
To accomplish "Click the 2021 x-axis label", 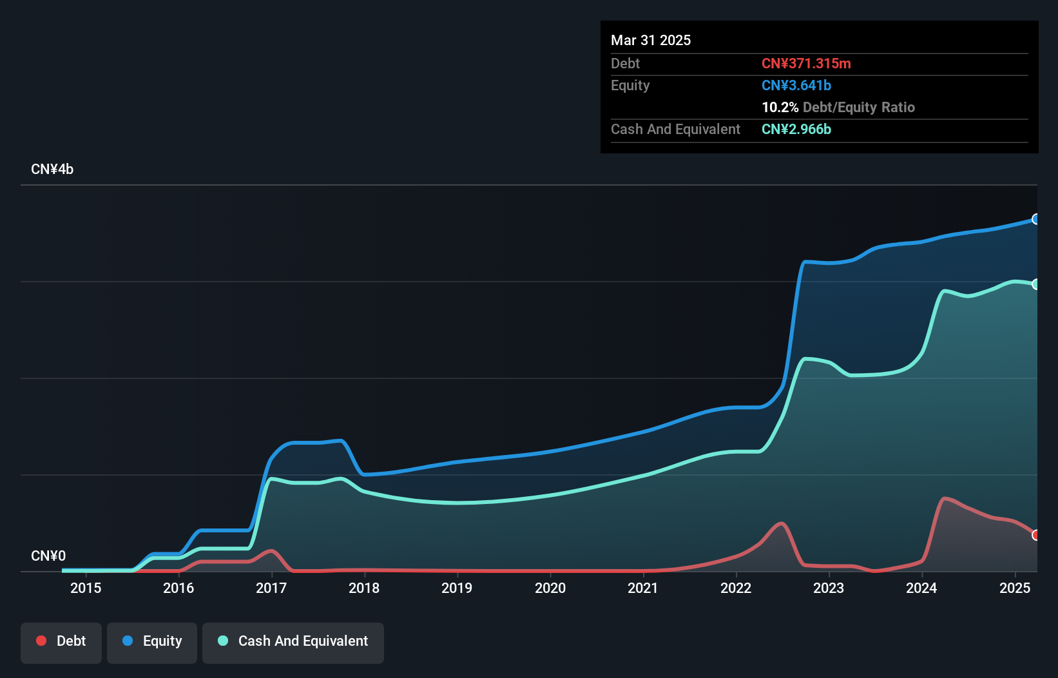I will click(643, 588).
